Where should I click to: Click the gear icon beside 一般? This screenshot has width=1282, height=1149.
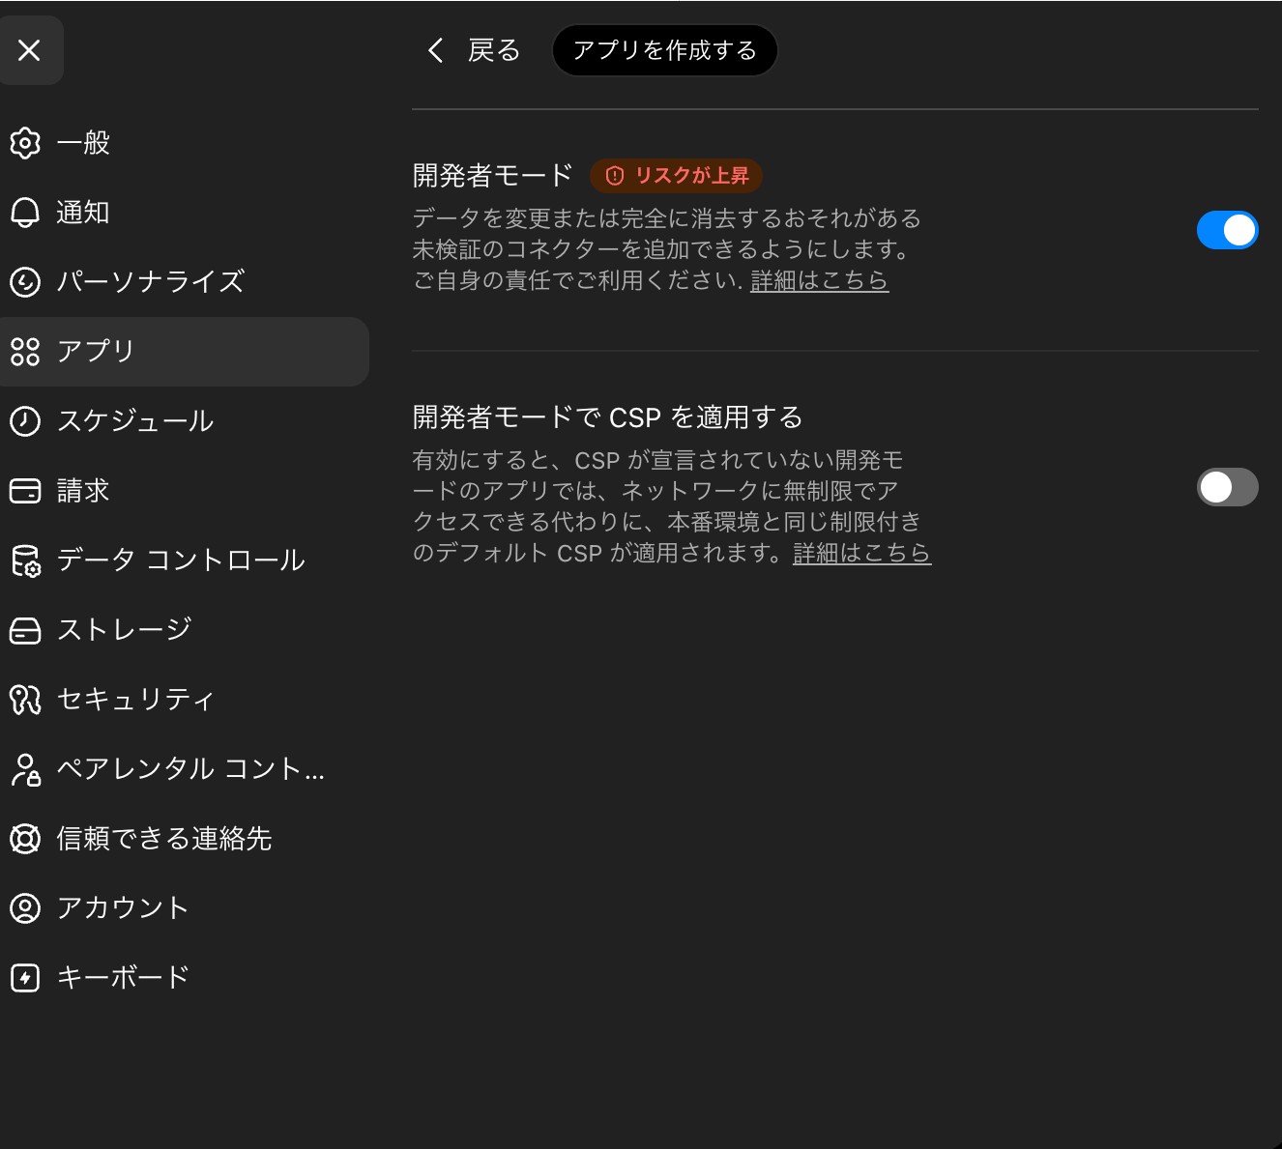[25, 143]
